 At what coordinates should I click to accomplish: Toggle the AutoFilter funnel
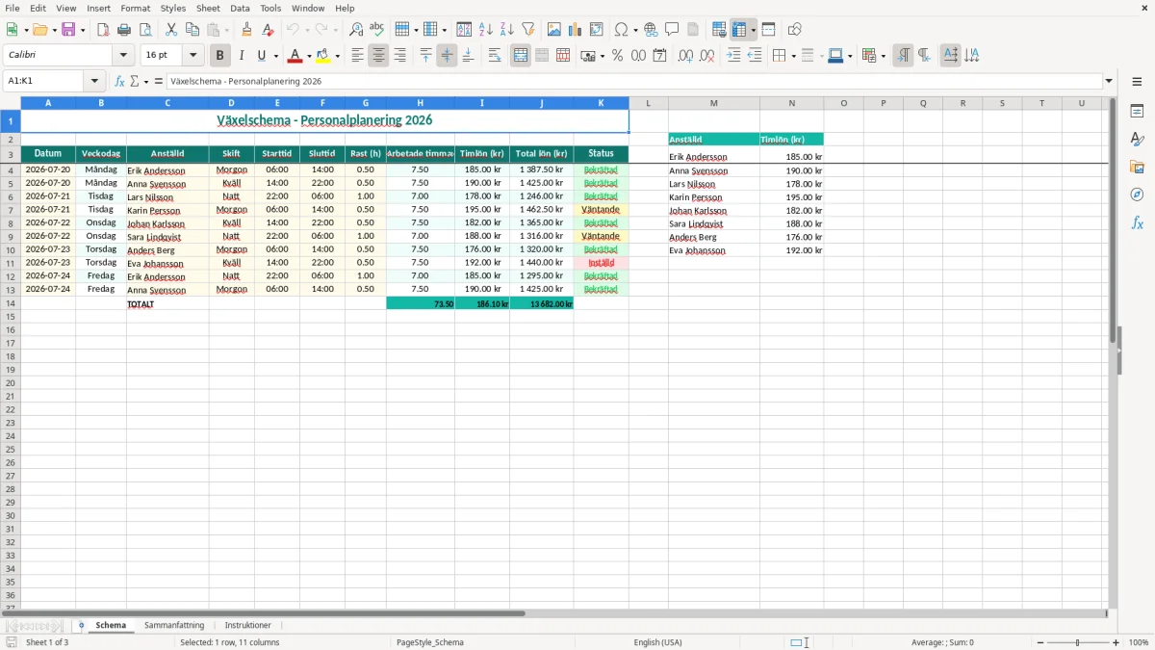[528, 30]
